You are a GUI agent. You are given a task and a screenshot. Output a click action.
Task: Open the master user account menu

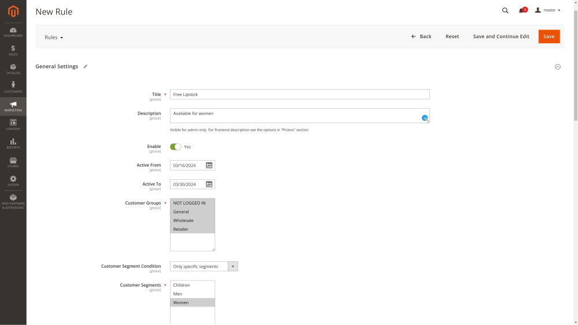pos(548,10)
